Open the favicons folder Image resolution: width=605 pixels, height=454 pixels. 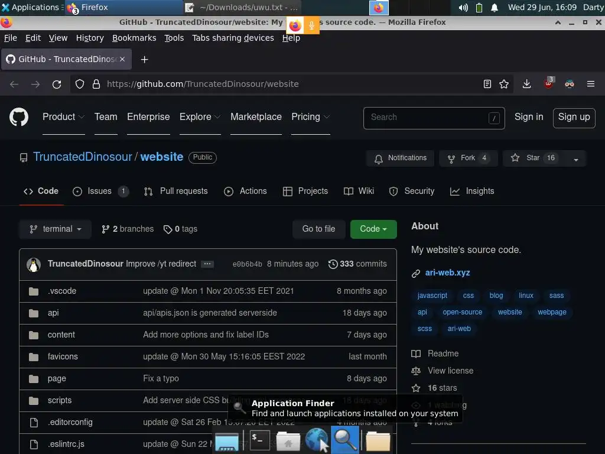63,356
